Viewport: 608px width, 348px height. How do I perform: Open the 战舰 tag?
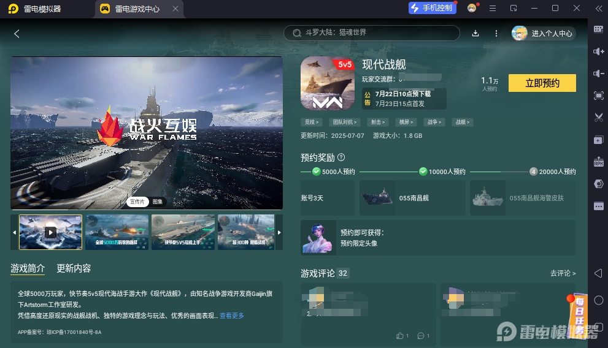point(463,122)
